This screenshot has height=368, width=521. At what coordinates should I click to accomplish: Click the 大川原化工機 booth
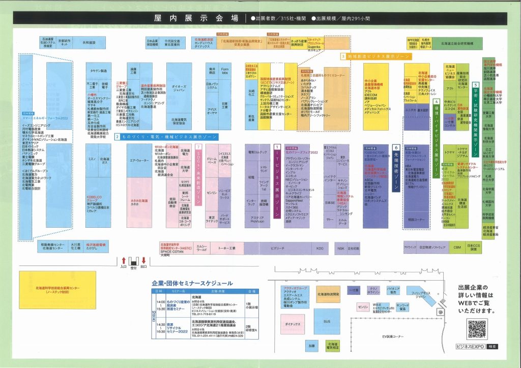point(75,247)
